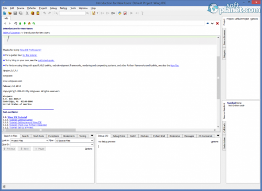Click the history icon in help toolbar
The image size is (262, 191).
click(16, 24)
